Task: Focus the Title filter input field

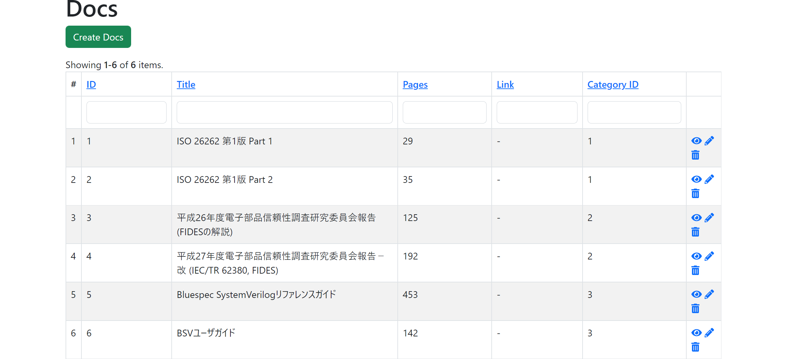Action: click(x=284, y=112)
